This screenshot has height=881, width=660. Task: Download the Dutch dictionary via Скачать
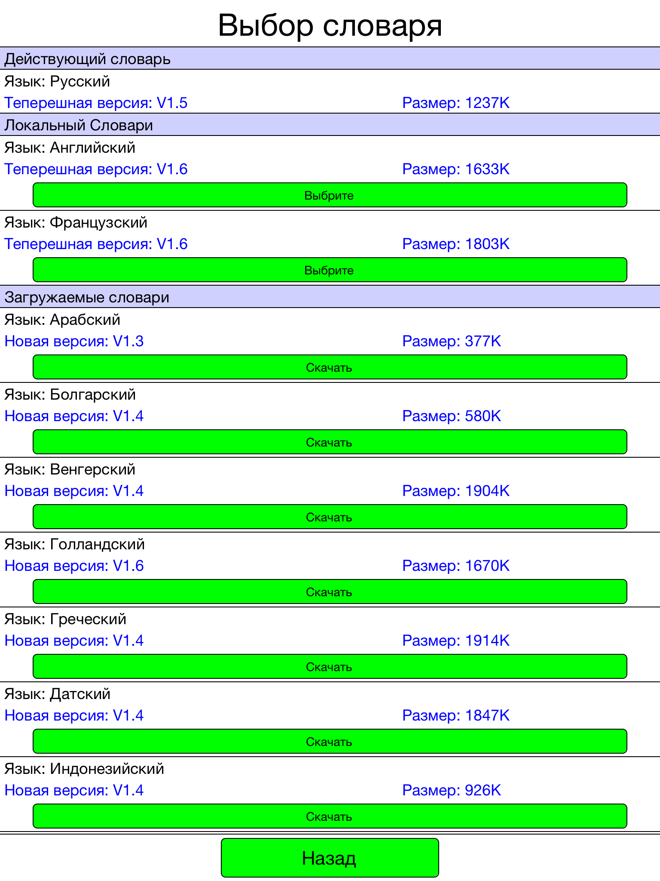330,591
